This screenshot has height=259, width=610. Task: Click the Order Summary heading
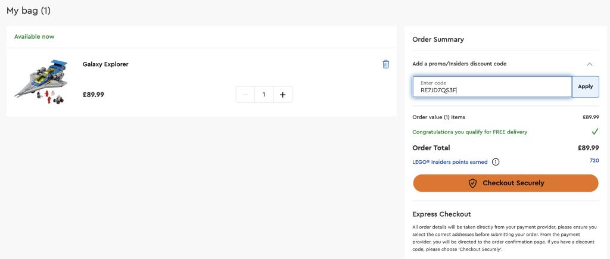pyautogui.click(x=438, y=39)
